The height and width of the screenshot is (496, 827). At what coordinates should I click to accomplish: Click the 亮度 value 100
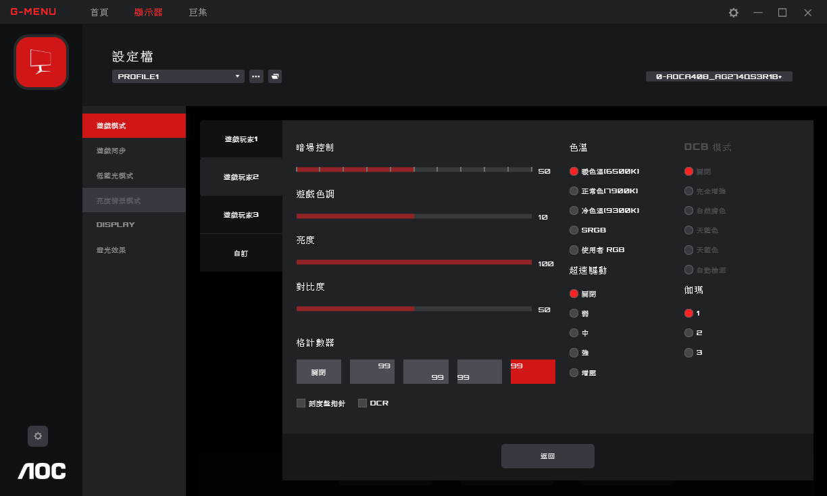click(x=546, y=264)
